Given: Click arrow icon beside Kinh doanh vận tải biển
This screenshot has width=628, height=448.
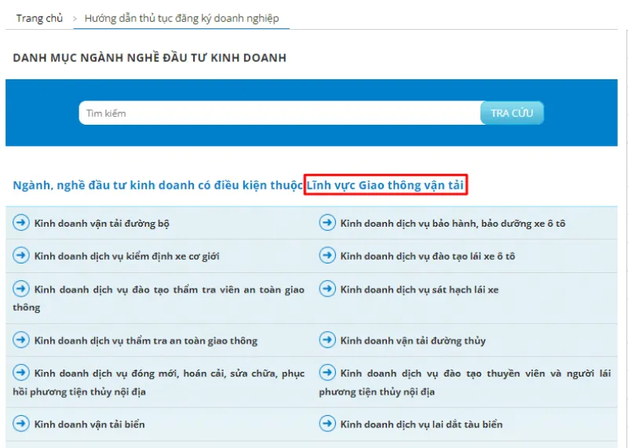Looking at the screenshot, I should (21, 424).
